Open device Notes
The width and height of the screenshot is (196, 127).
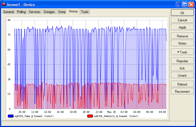tap(182, 43)
